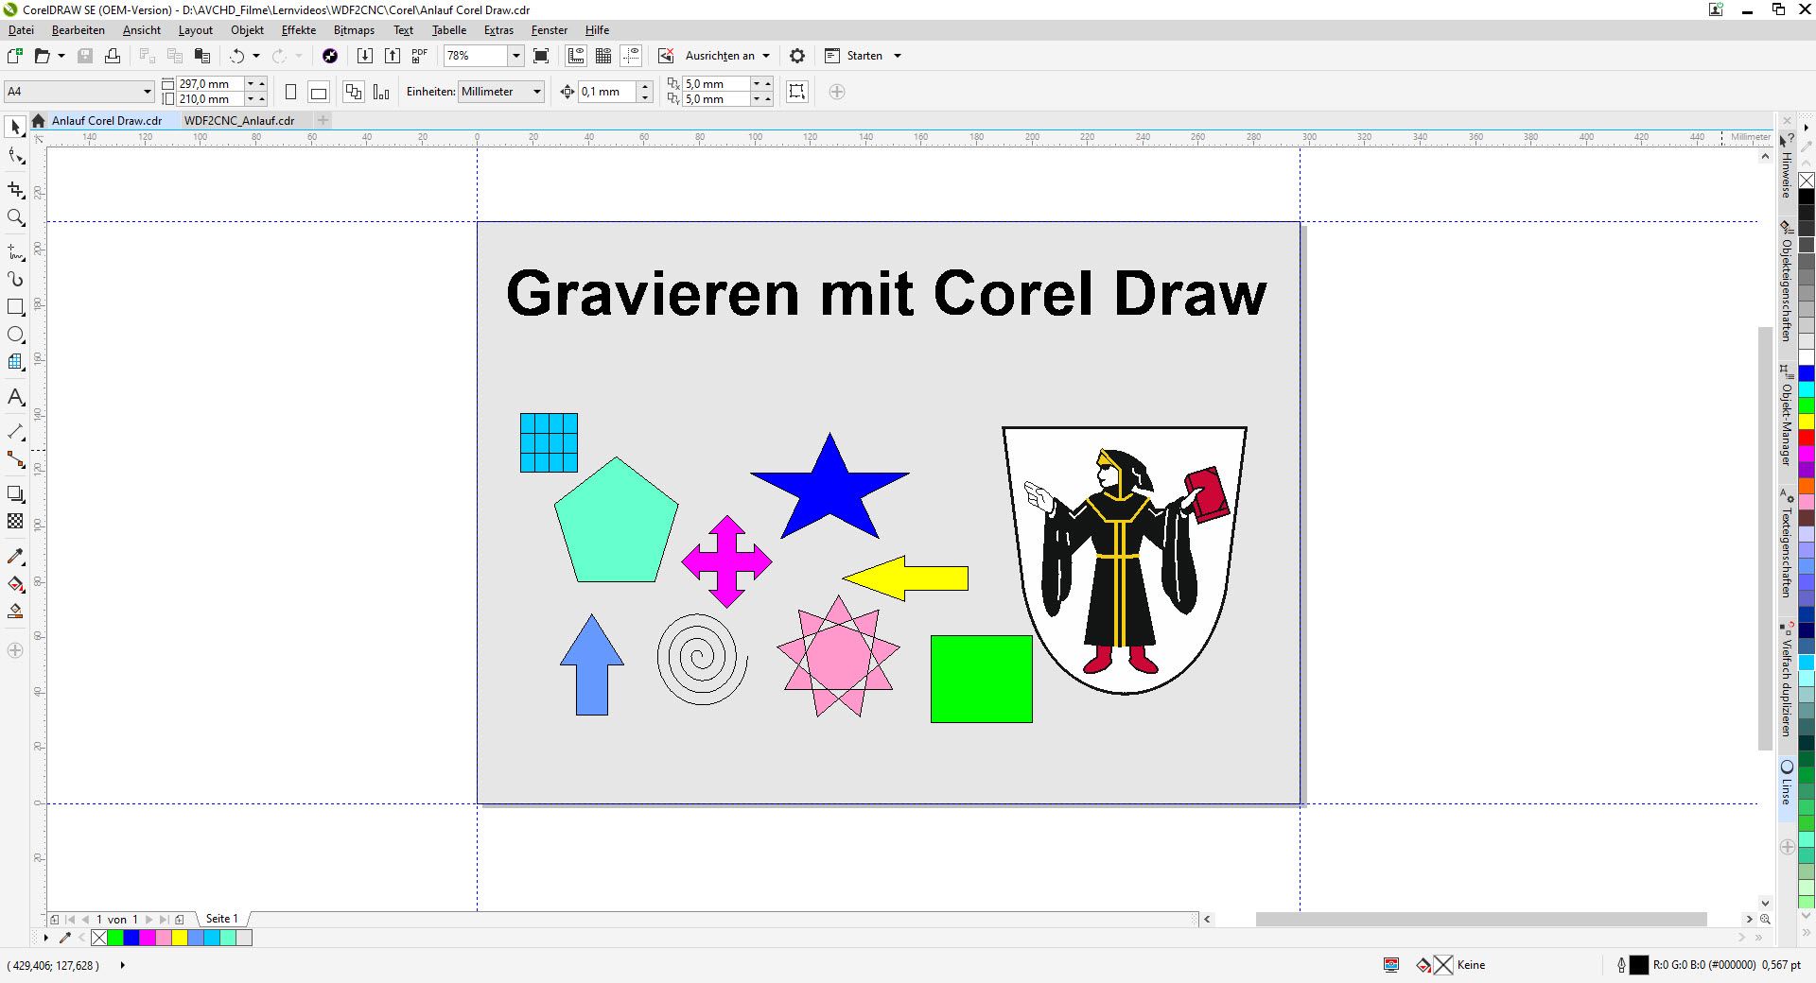1816x983 pixels.
Task: Select the Interactive Fill tool
Action: (15, 583)
